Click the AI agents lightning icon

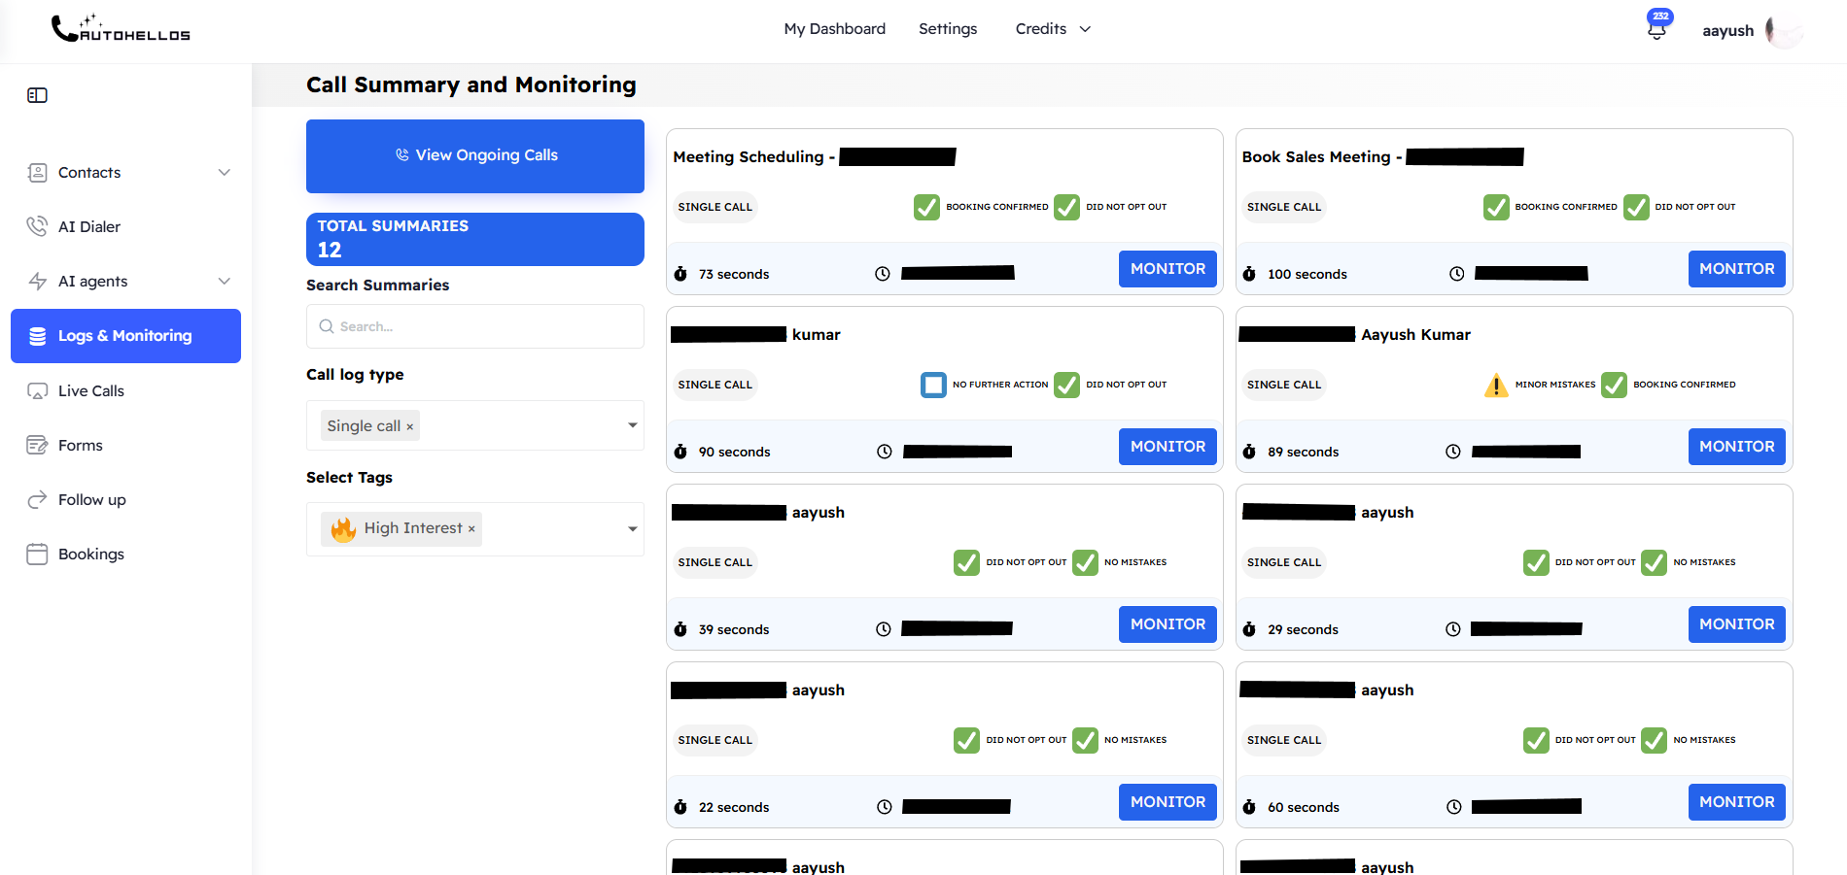click(37, 282)
